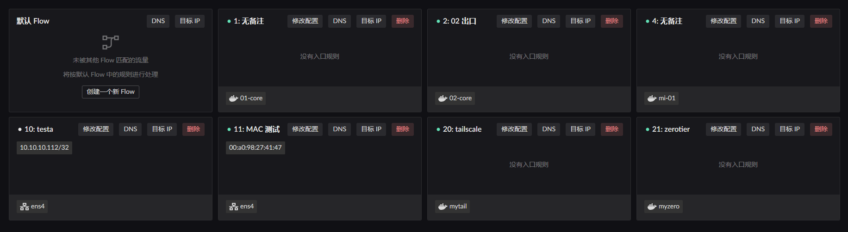Delete the 11: MAC 测试 flow
Viewport: 848px width, 232px height.
[x=402, y=129]
